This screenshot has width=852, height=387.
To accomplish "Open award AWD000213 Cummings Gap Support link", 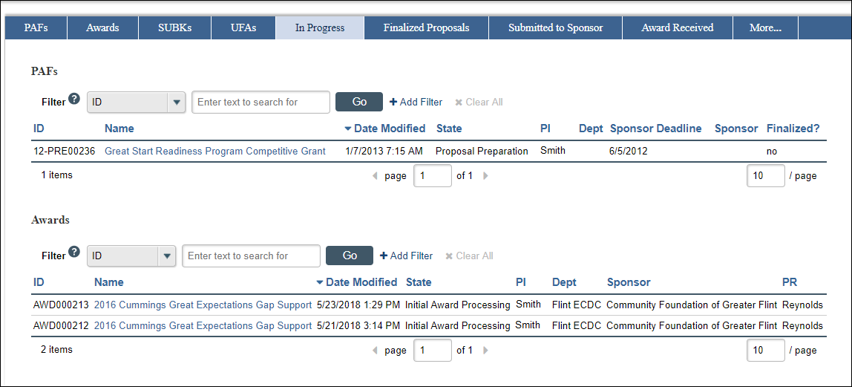I will [x=203, y=305].
